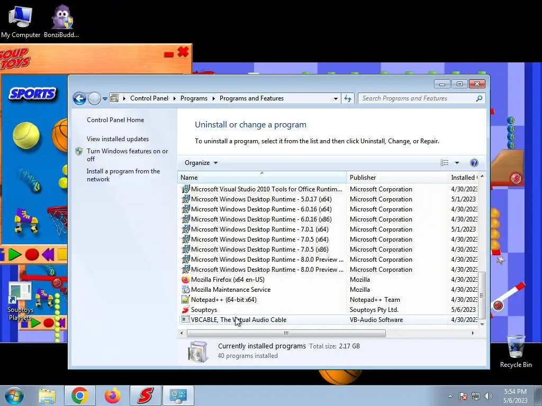Click Install a program from the network

click(123, 175)
